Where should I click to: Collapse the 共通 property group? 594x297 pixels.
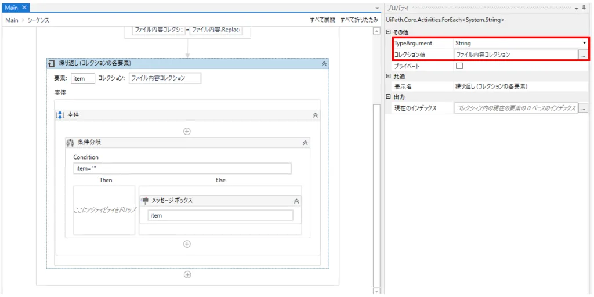click(x=387, y=76)
